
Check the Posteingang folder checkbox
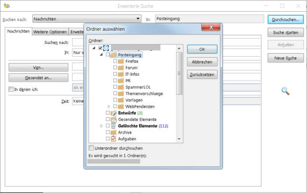tap(107, 55)
